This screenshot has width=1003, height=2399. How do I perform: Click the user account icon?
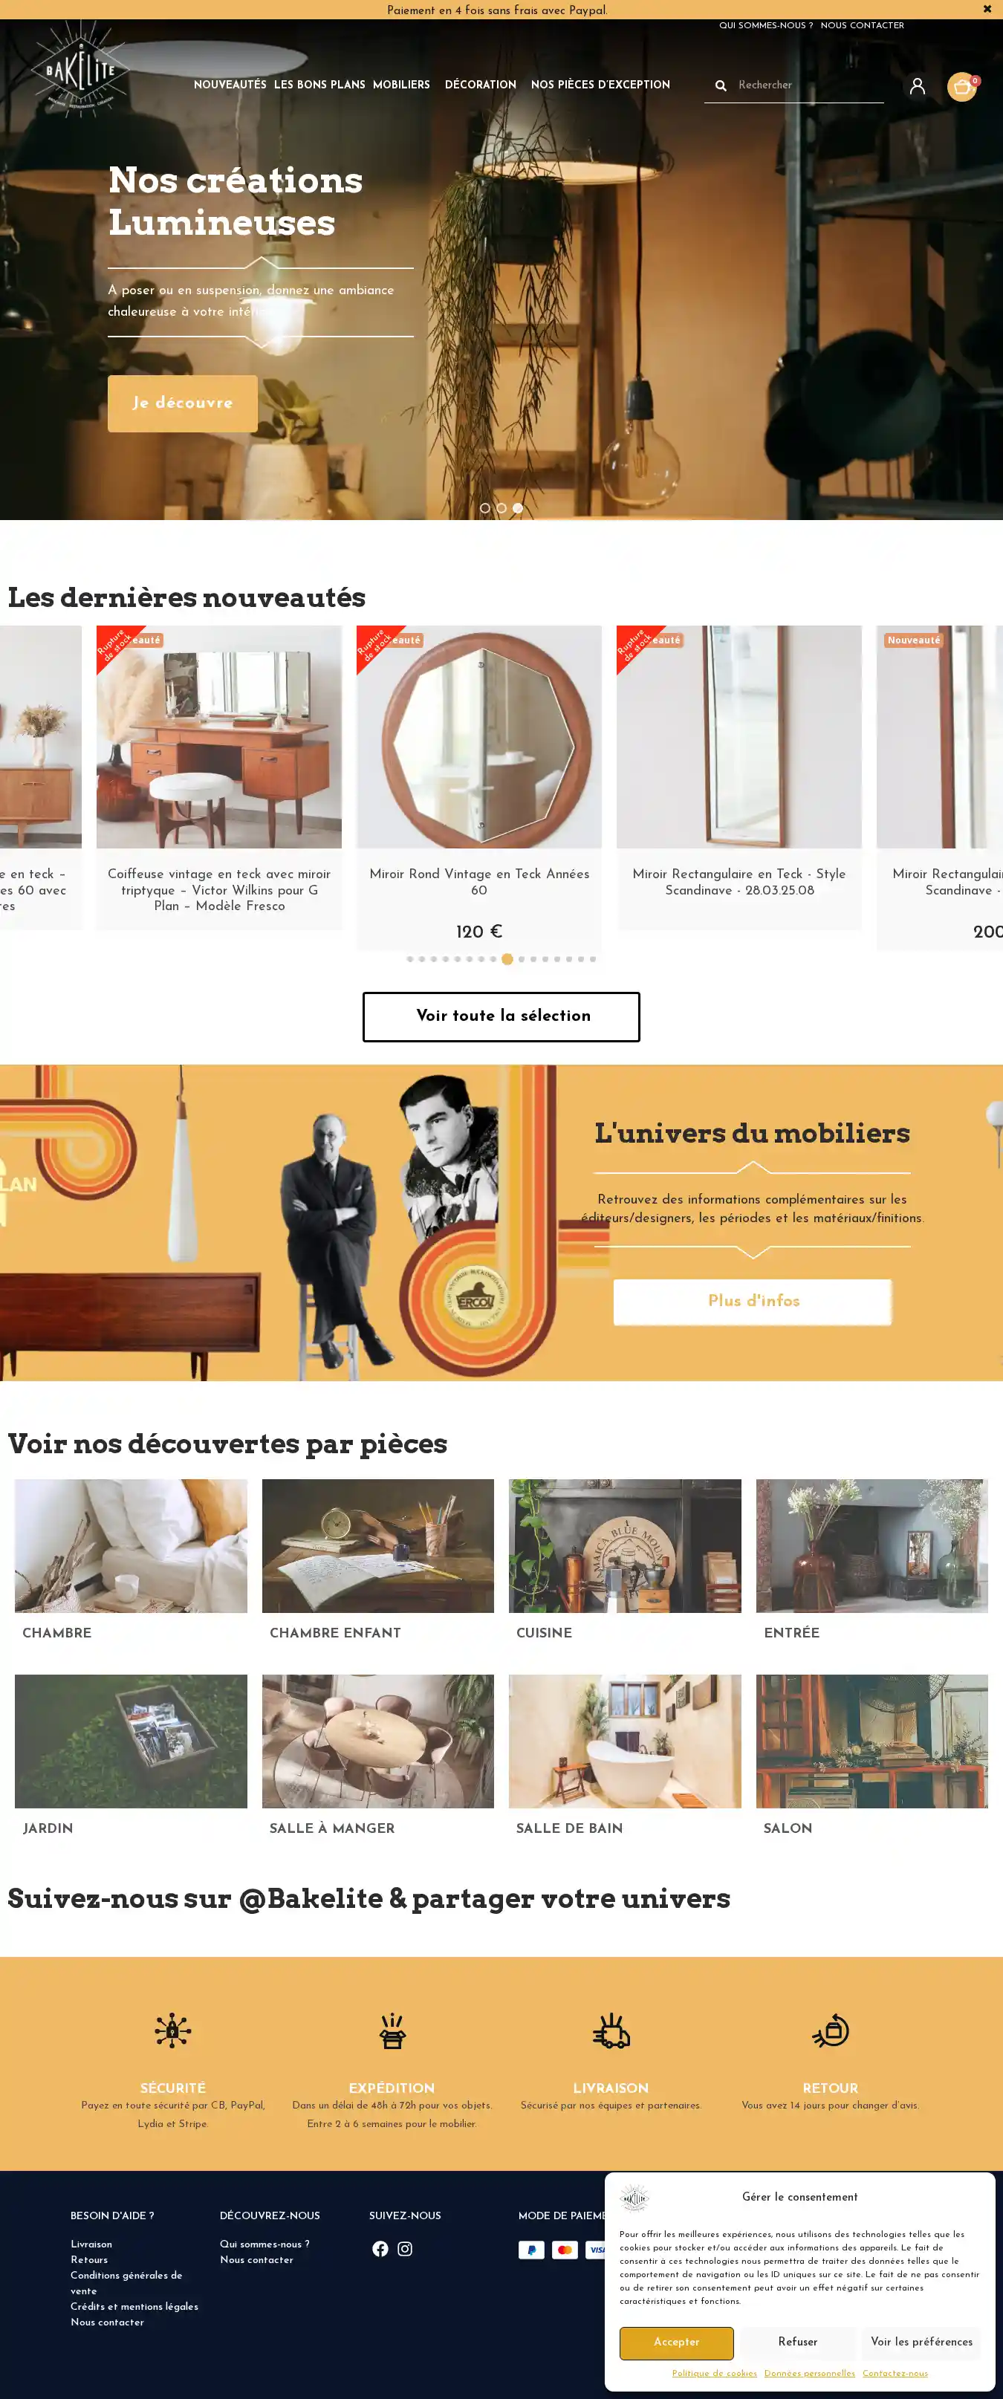click(x=918, y=85)
